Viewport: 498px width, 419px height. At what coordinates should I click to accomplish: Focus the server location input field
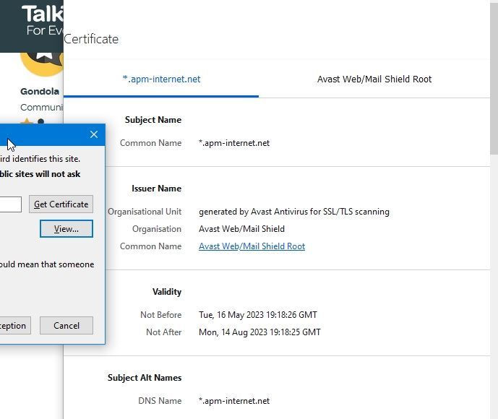point(11,204)
